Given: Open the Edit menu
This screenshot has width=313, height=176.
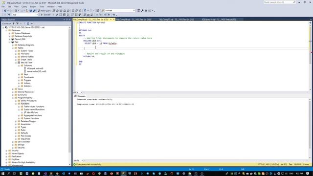Looking at the screenshot, I should [x=9, y=6].
